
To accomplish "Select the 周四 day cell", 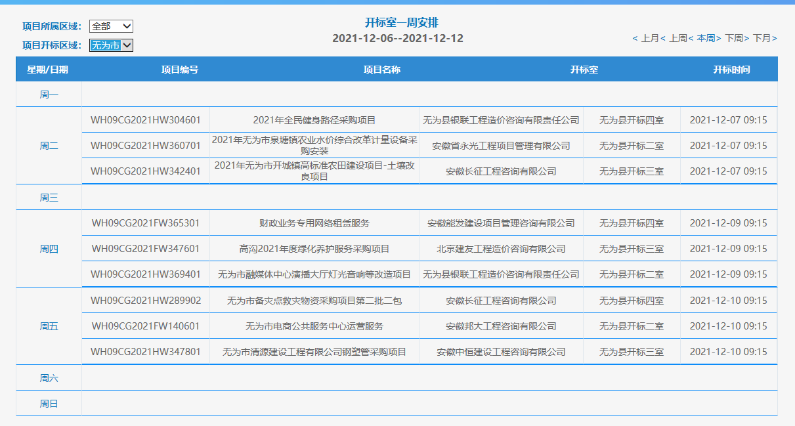I will point(49,249).
